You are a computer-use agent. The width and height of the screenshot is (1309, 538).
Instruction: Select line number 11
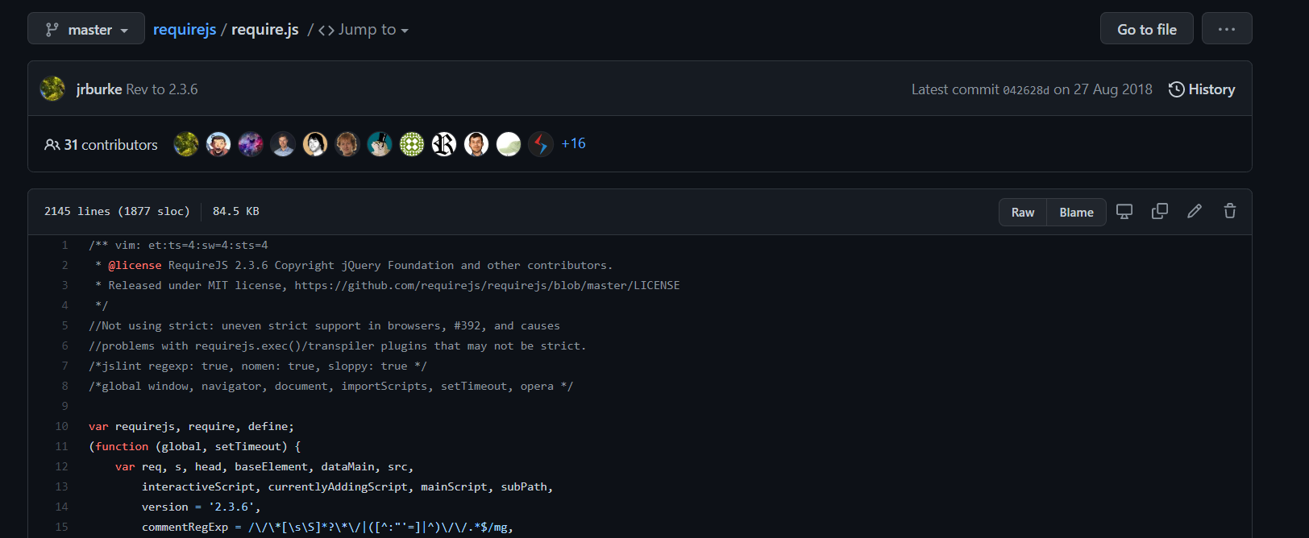pos(62,446)
